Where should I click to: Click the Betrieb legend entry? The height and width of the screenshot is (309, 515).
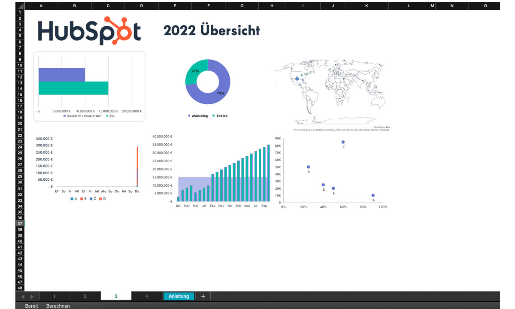point(220,116)
